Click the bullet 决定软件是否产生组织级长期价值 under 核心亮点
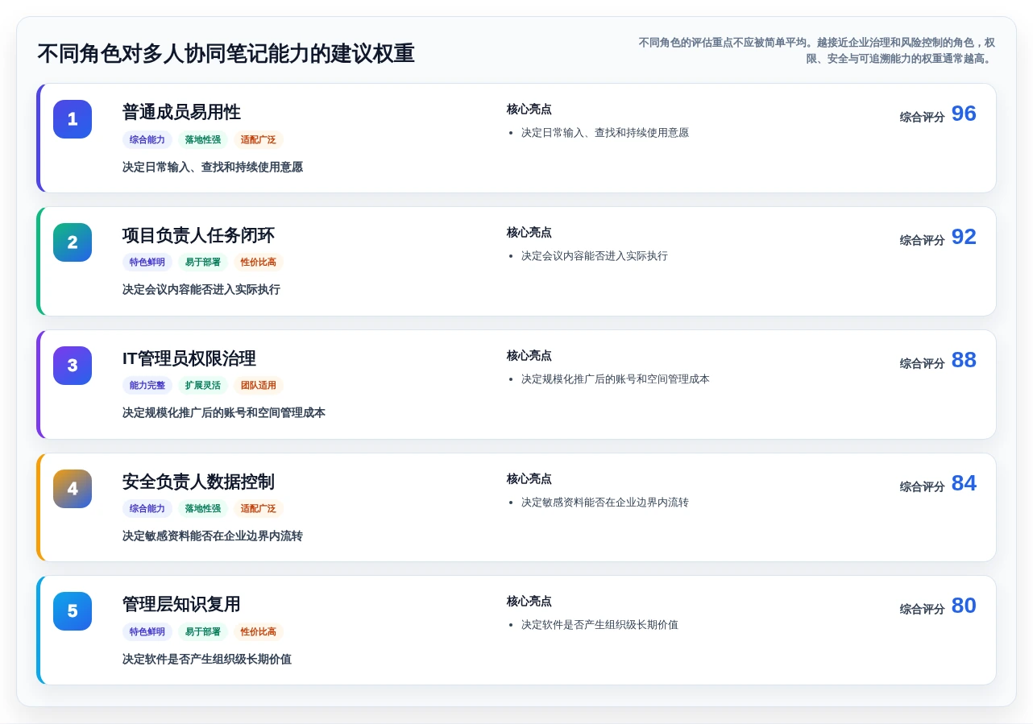This screenshot has width=1033, height=724. click(599, 625)
